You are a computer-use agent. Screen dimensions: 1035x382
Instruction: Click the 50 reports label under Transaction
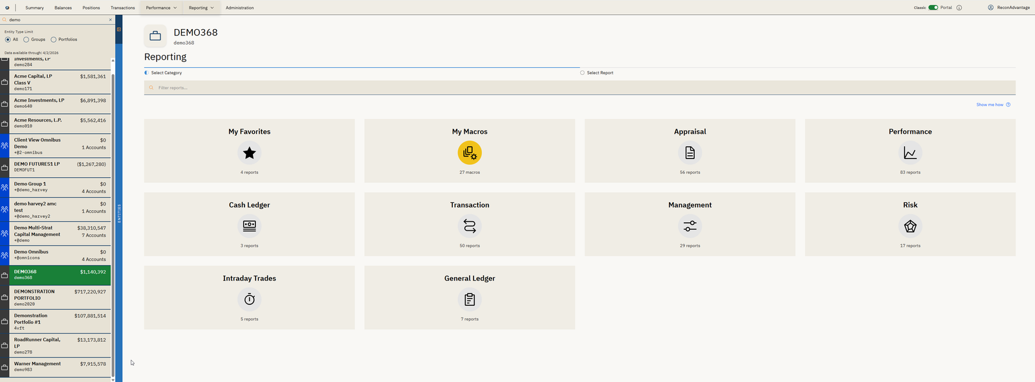point(470,246)
